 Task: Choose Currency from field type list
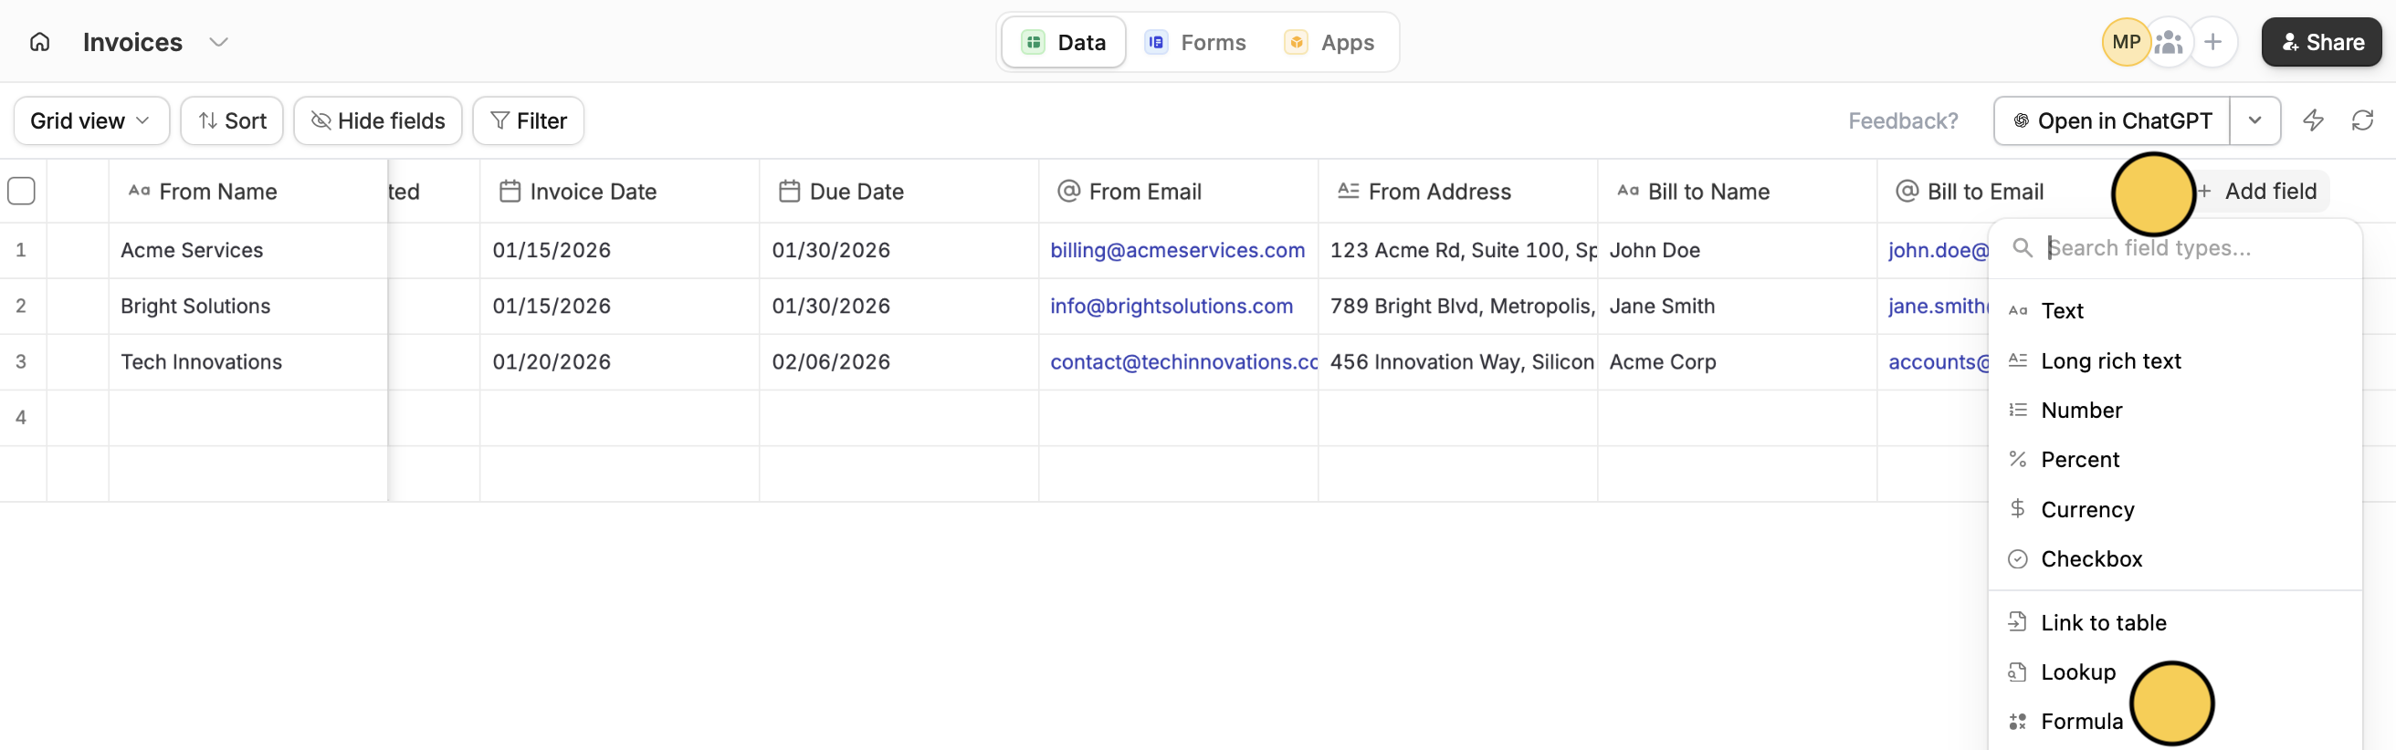(x=2087, y=510)
